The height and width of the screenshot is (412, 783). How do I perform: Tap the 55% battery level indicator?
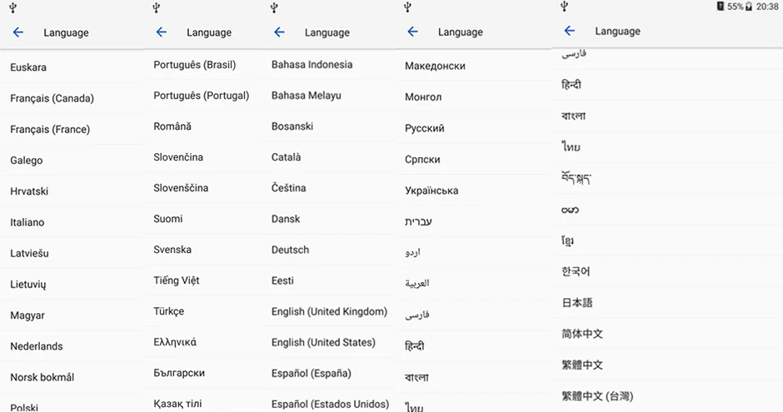tap(735, 7)
